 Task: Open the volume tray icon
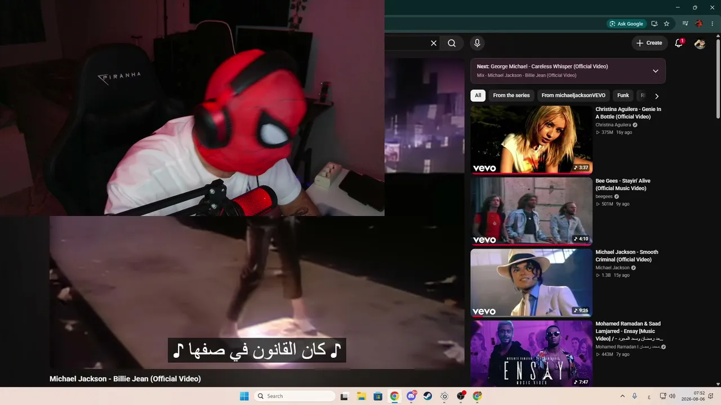click(x=672, y=396)
